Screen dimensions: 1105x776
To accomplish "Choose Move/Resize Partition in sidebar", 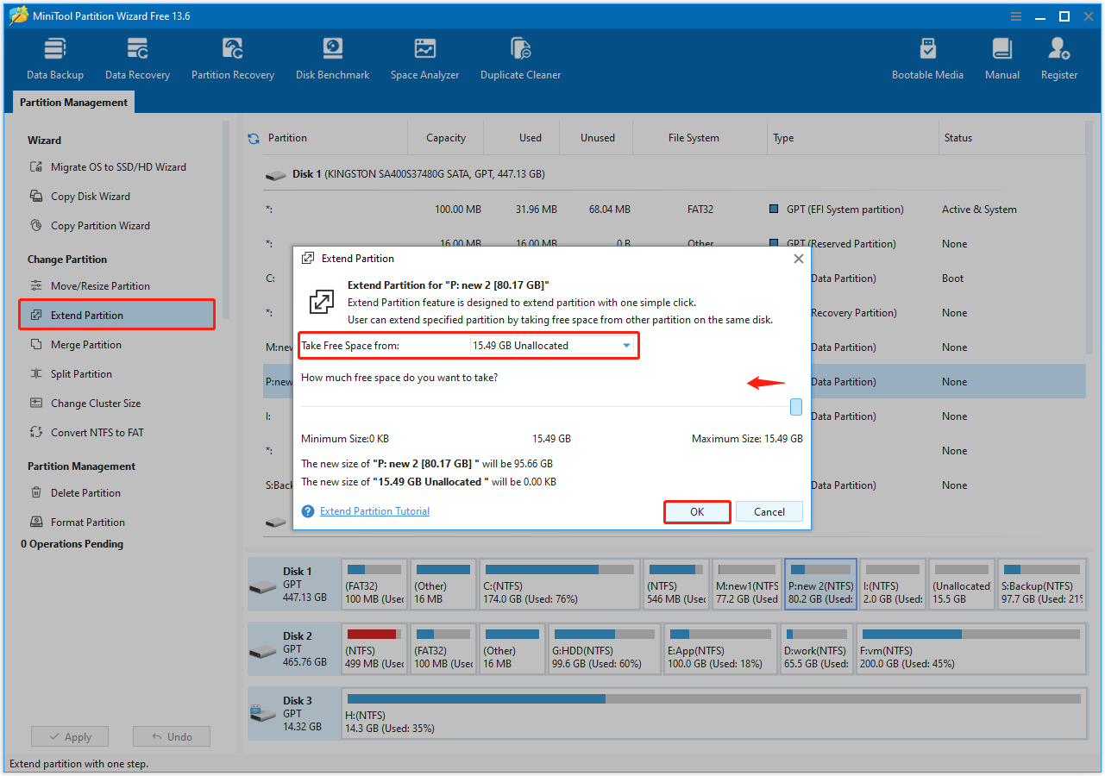I will [x=91, y=286].
